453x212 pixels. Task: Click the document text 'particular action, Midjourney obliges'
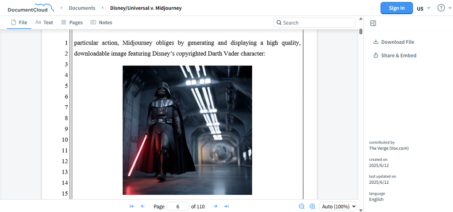pos(124,43)
